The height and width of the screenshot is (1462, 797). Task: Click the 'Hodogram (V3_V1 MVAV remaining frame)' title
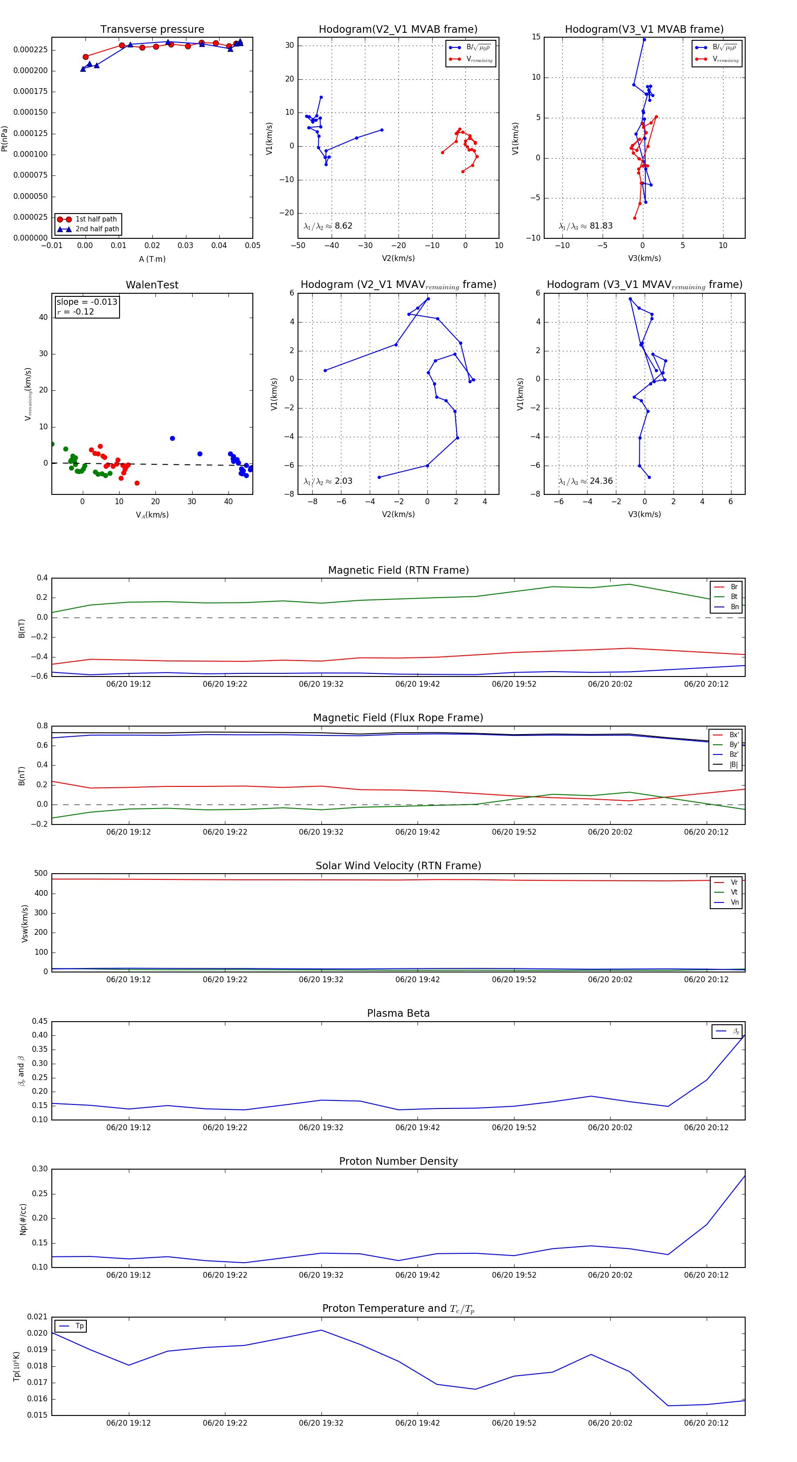(x=644, y=285)
